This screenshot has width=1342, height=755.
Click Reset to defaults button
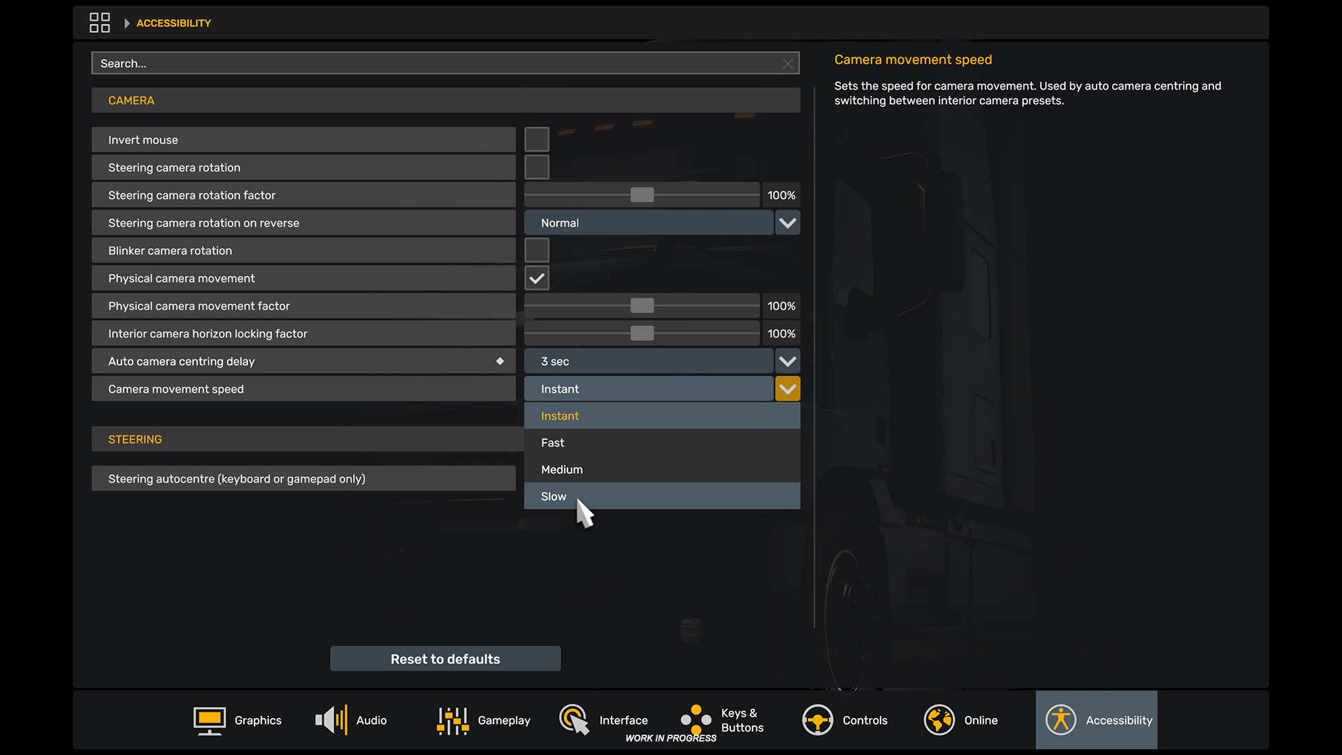click(445, 659)
